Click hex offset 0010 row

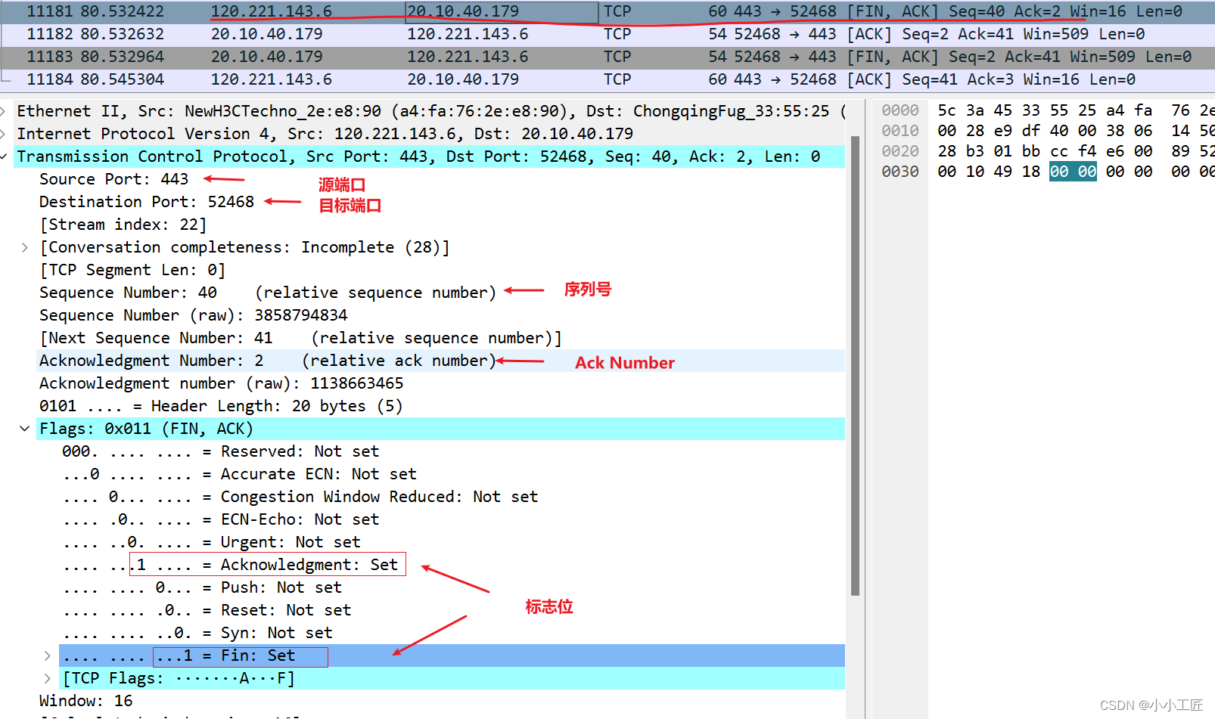tap(900, 131)
